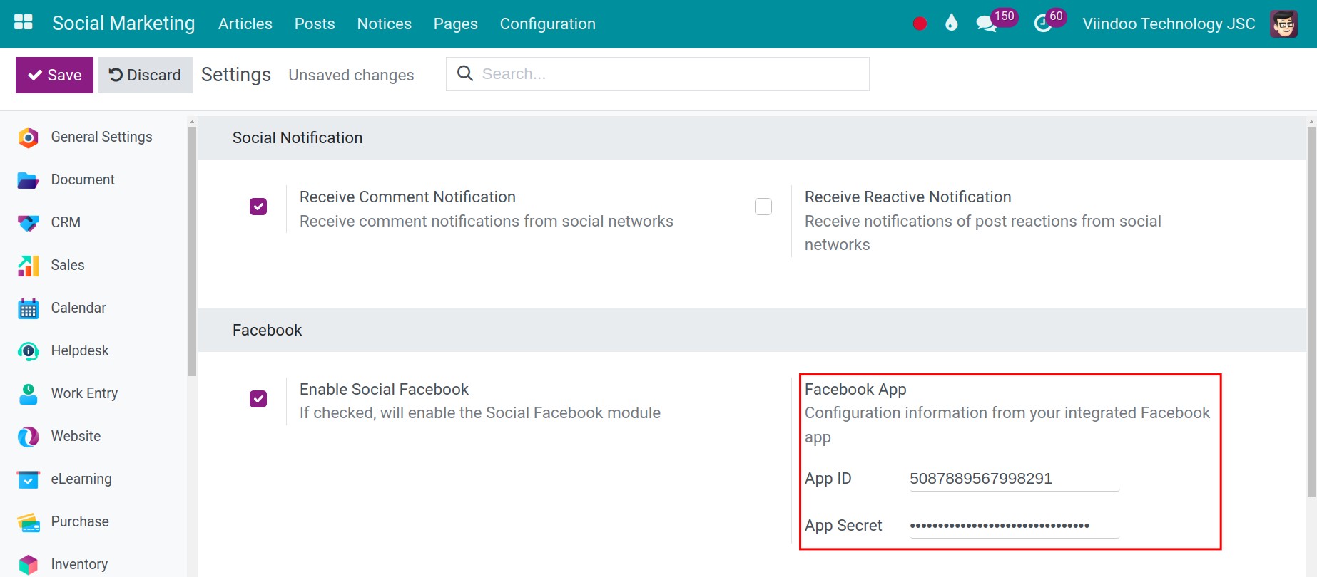The height and width of the screenshot is (577, 1317).
Task: Click the App ID input field
Action: 1014,479
